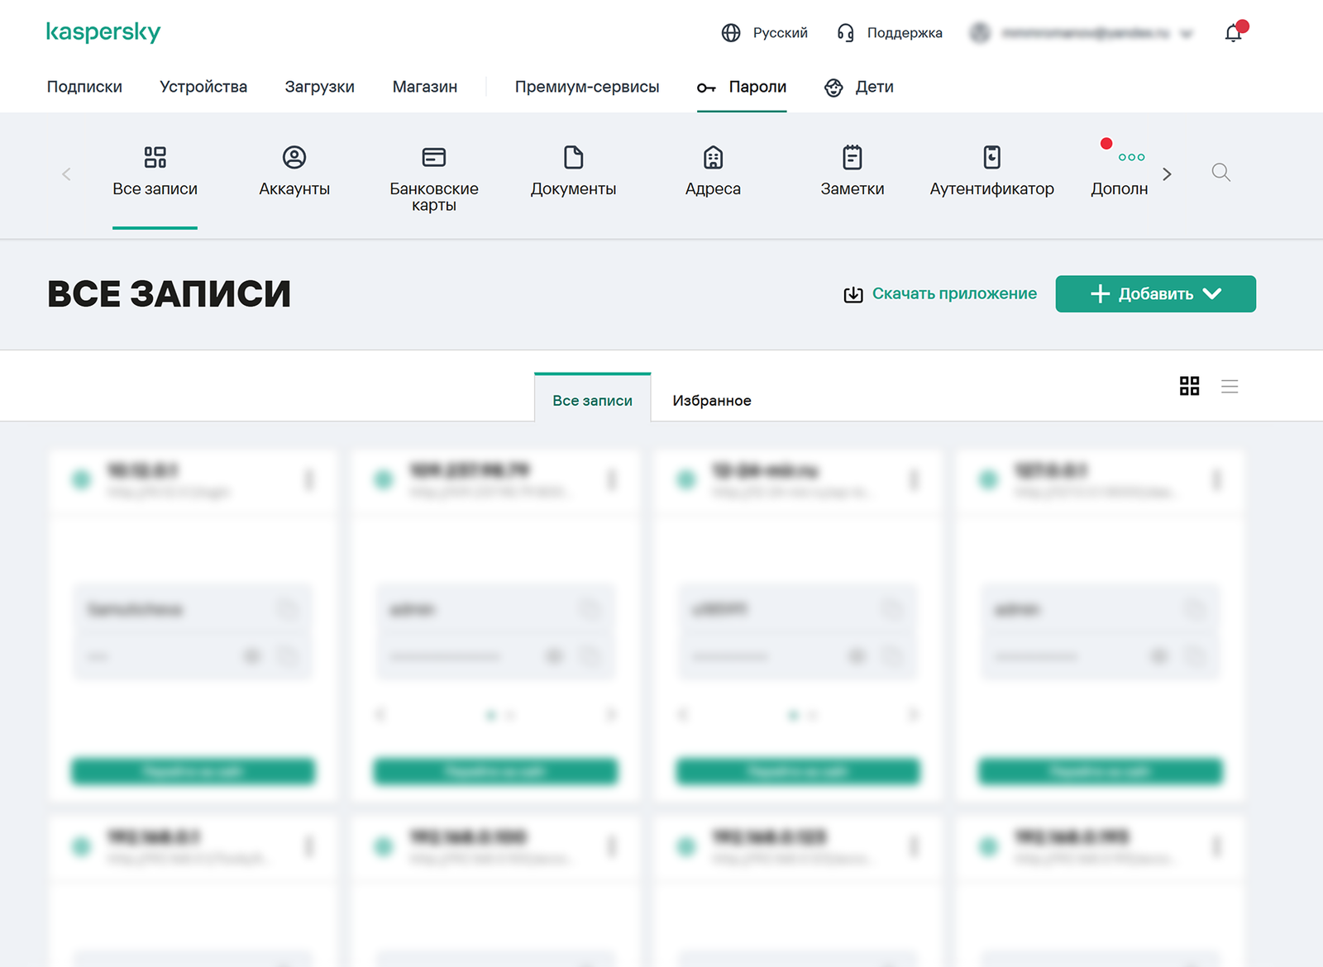
Task: Switch to Все записи sub-tab
Action: pos(592,400)
